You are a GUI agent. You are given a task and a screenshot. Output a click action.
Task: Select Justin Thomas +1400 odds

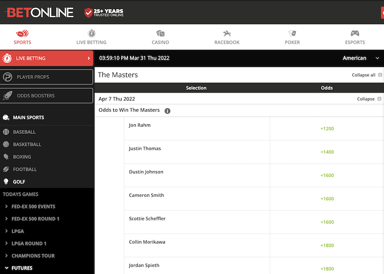tap(327, 152)
